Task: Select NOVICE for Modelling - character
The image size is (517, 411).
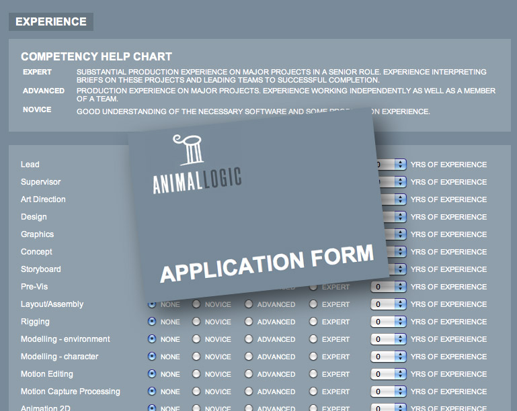Action: tap(196, 357)
